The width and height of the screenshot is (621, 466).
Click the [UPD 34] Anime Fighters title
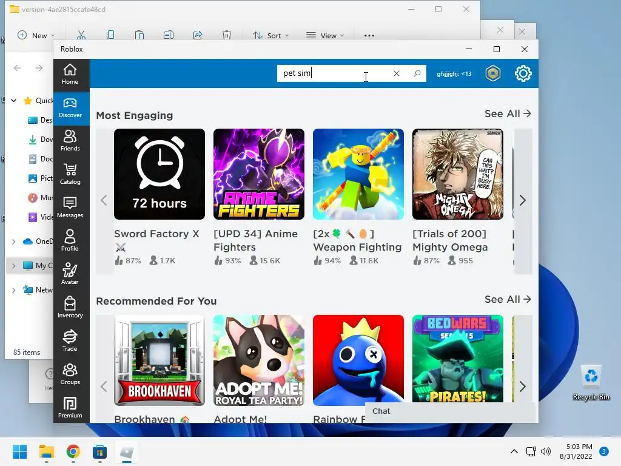click(255, 240)
